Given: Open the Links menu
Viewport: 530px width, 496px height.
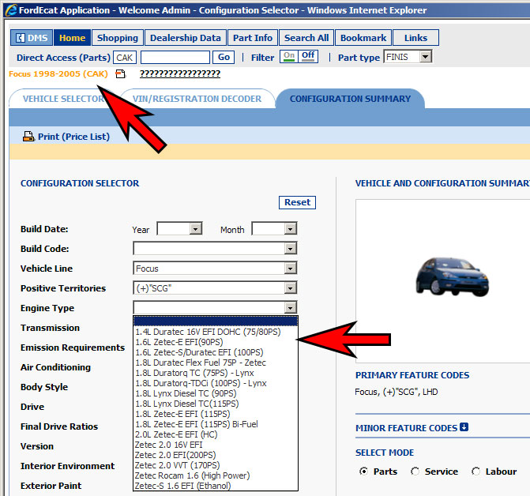Looking at the screenshot, I should [x=415, y=37].
